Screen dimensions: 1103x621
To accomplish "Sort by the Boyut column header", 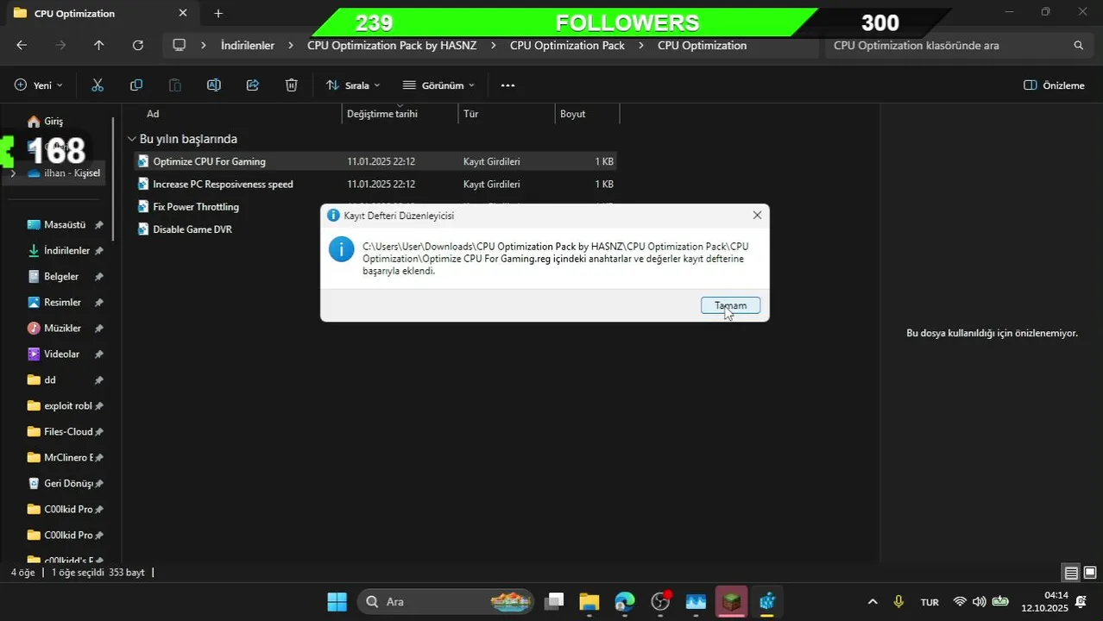I will click(573, 114).
